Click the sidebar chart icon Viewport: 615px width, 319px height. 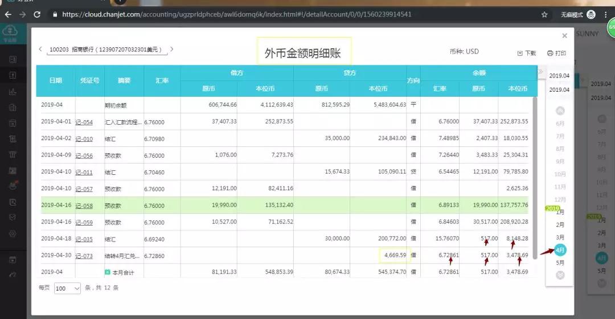coord(13,91)
